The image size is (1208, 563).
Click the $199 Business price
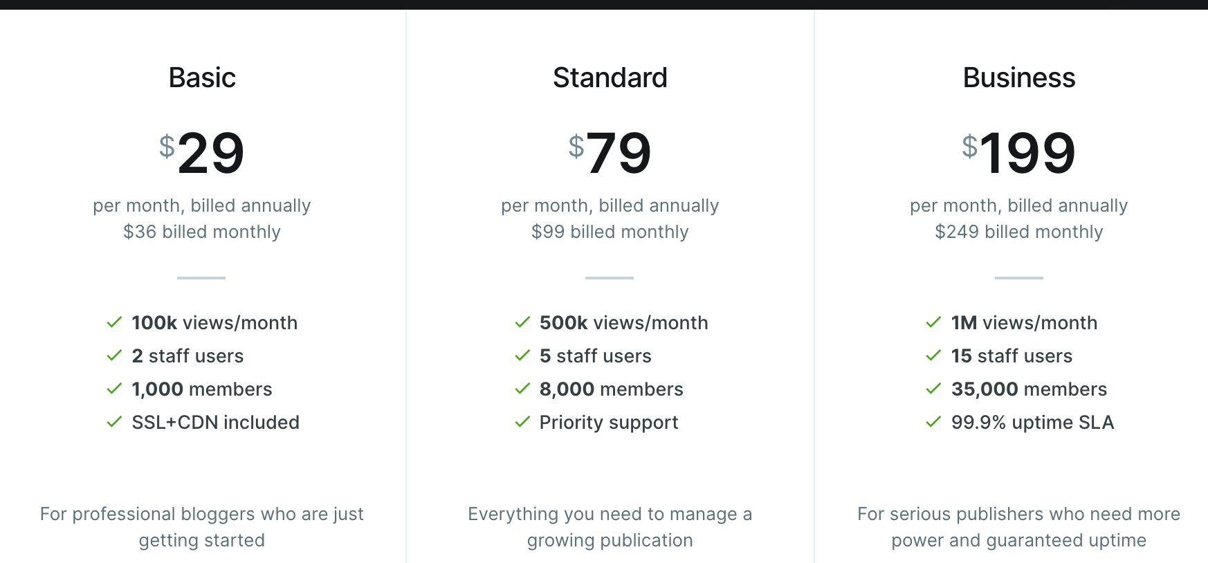(x=1018, y=153)
